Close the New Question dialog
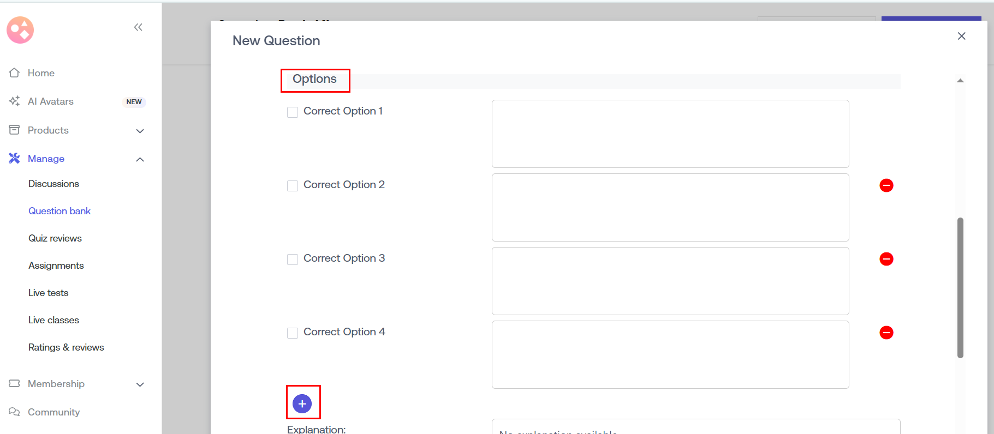This screenshot has width=994, height=434. click(961, 36)
